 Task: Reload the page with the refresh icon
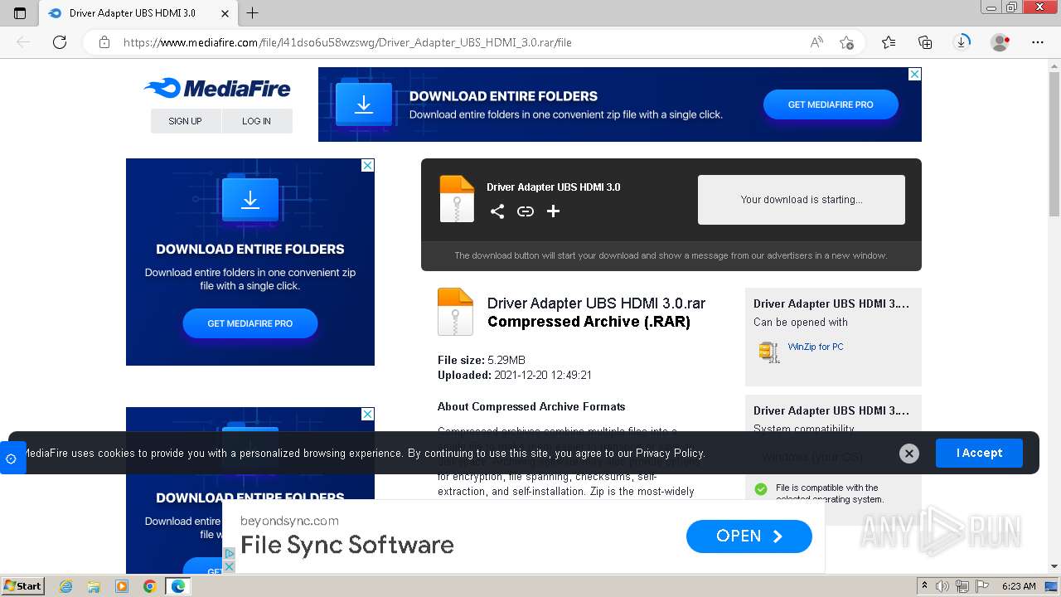coord(60,42)
